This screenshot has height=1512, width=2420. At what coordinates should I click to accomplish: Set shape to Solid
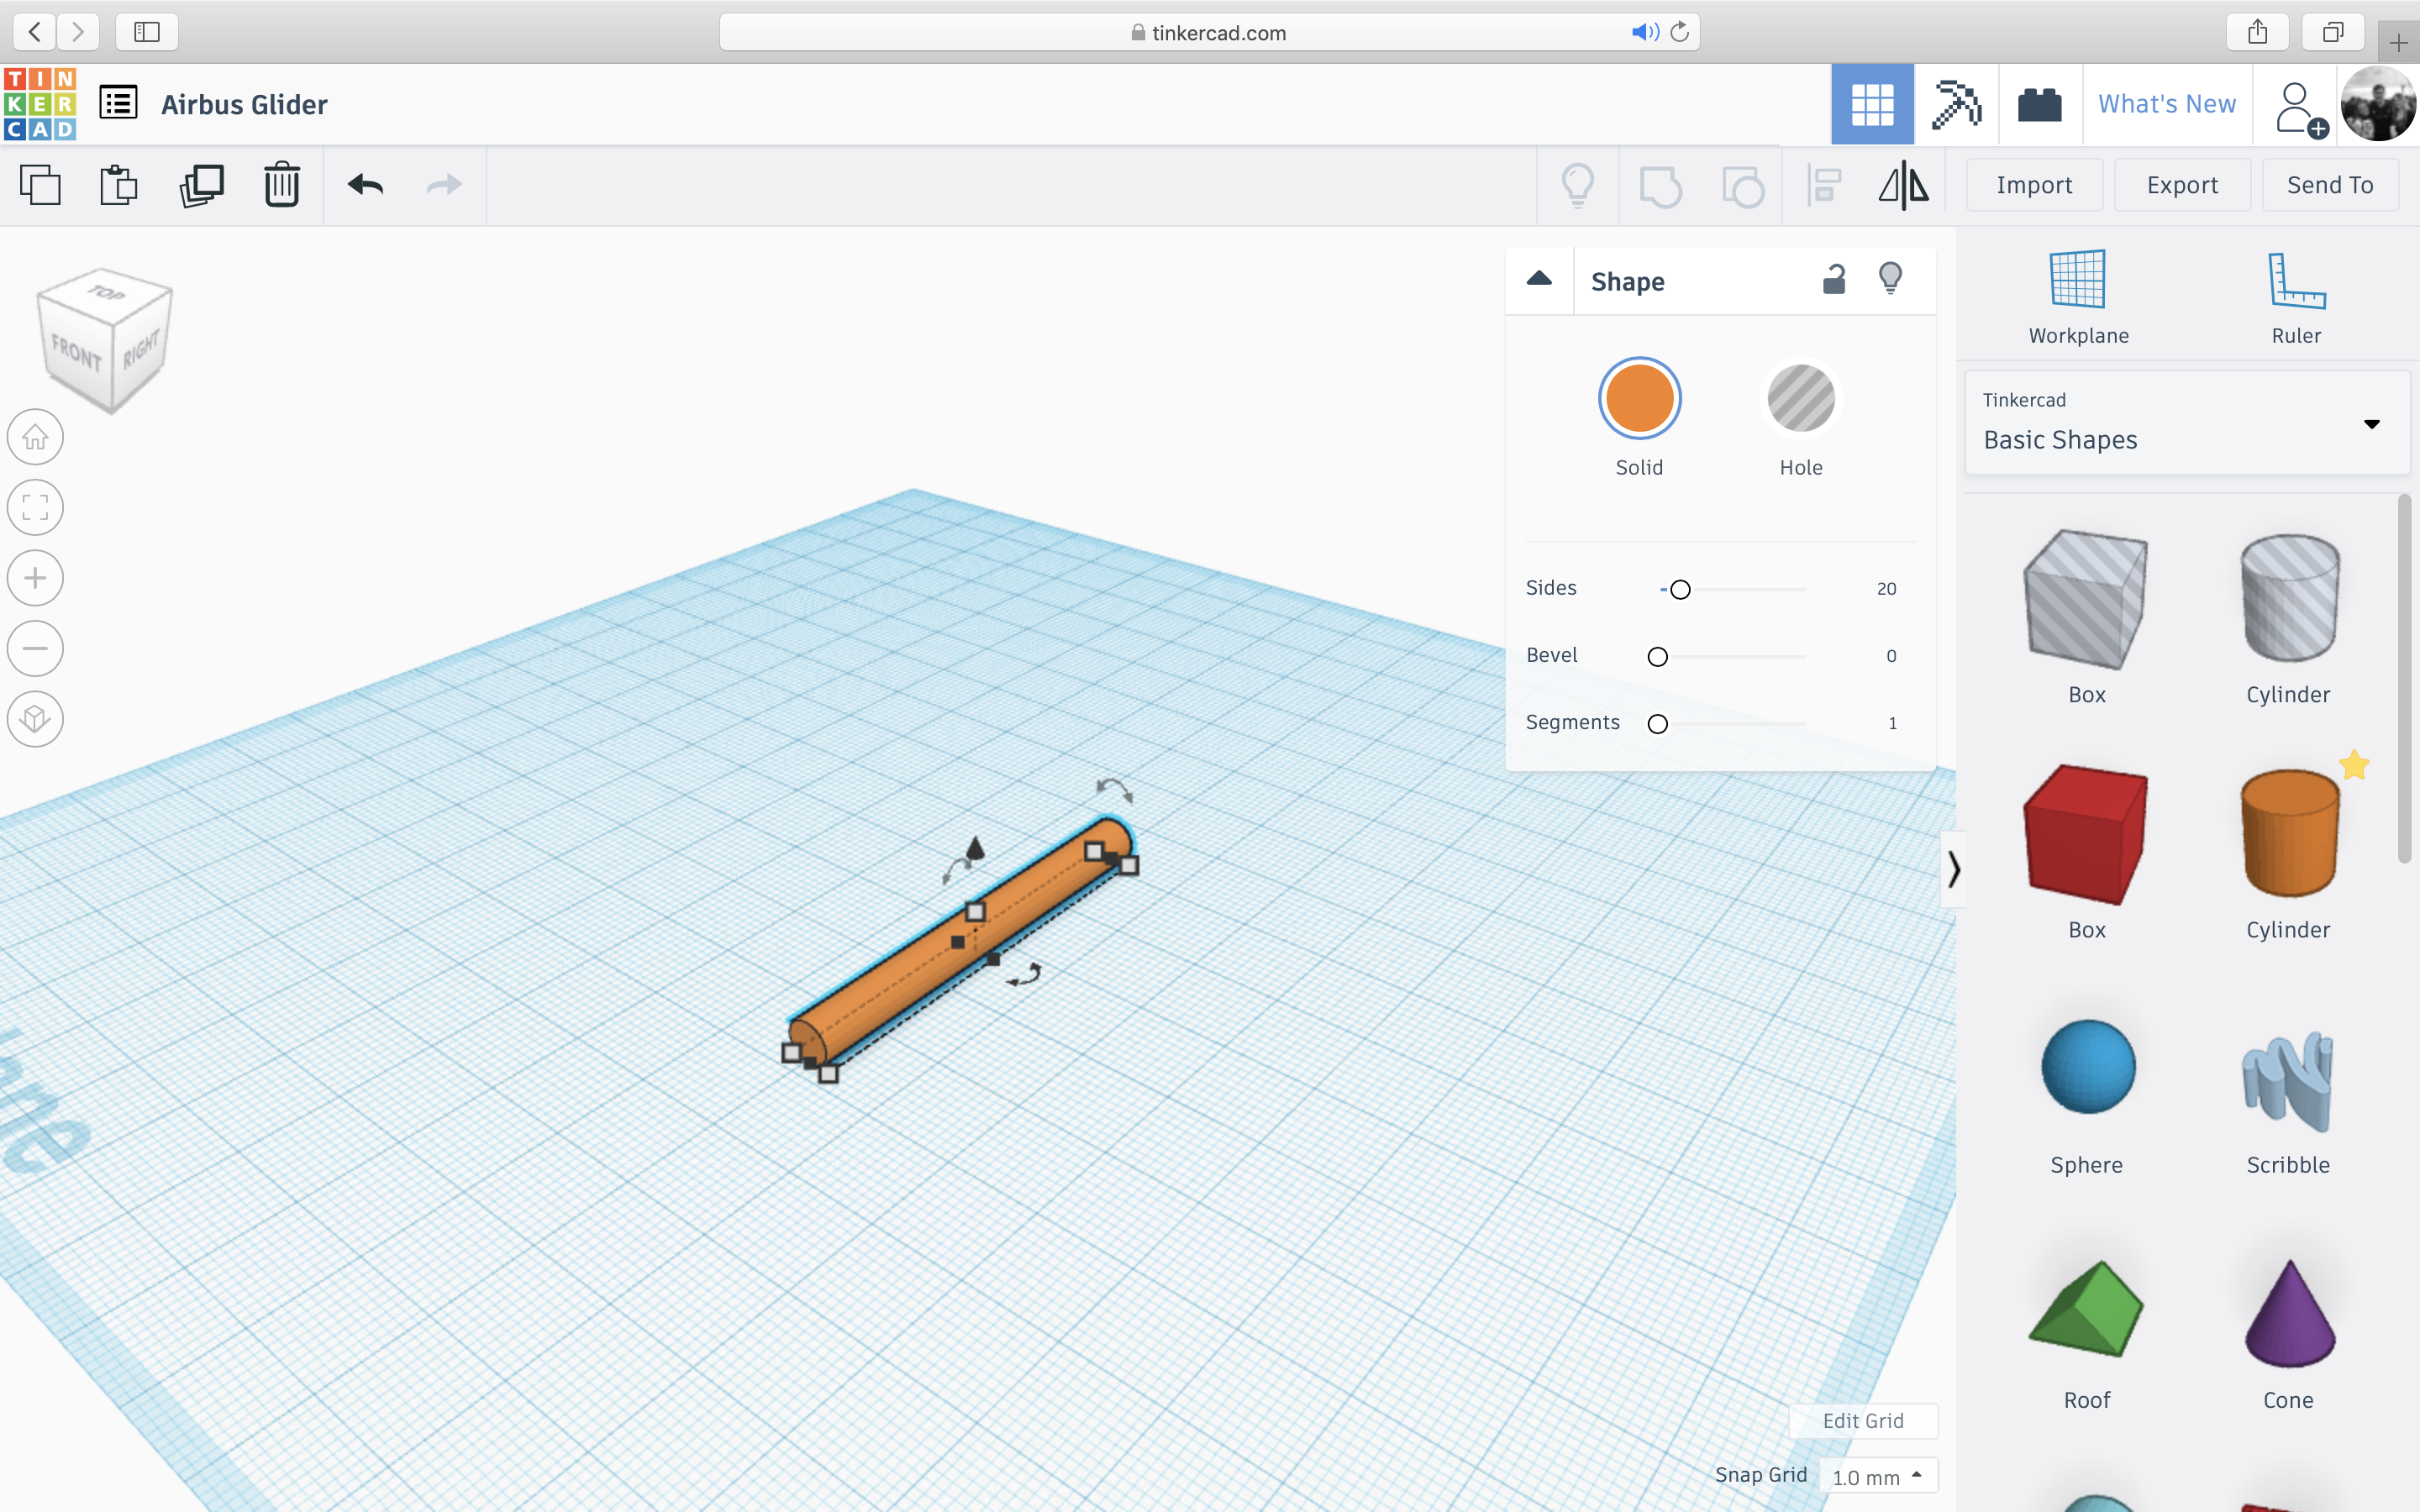tap(1639, 399)
